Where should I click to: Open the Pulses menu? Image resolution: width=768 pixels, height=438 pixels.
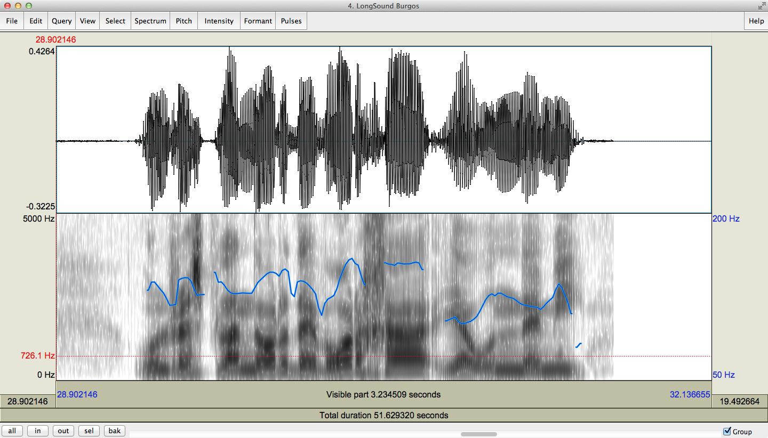coord(291,21)
